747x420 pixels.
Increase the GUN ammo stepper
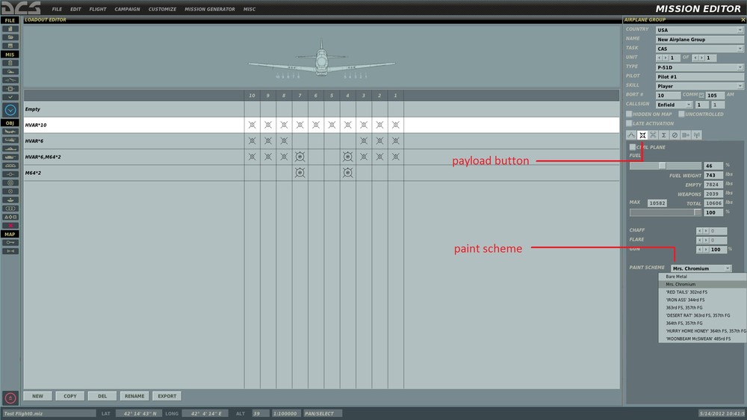coord(706,250)
